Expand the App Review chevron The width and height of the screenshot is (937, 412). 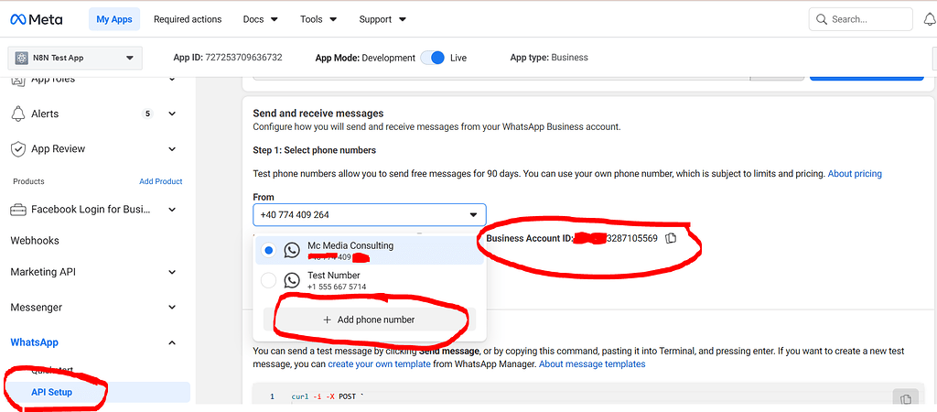pyautogui.click(x=172, y=149)
